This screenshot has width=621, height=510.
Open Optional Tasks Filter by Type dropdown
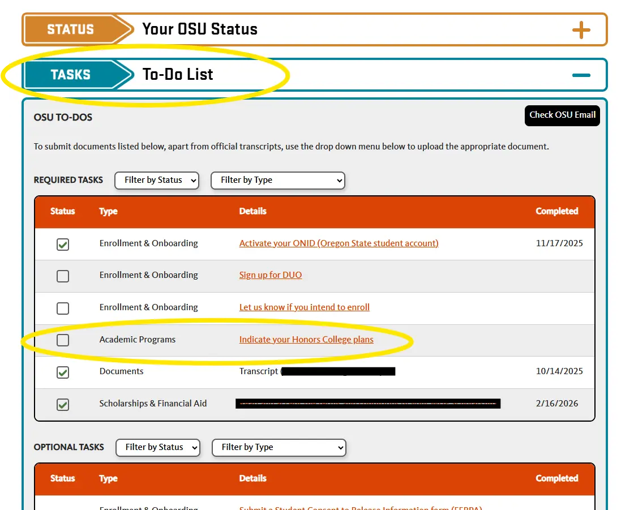pos(279,447)
